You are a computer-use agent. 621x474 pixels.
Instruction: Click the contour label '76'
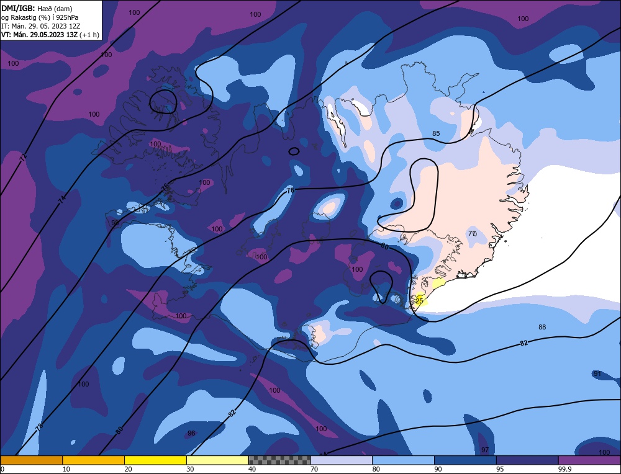click(165, 187)
